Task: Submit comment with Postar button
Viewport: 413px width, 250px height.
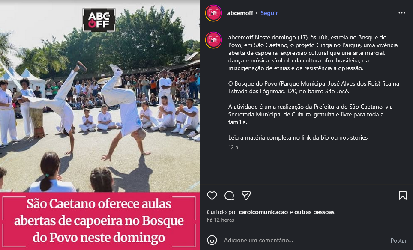Action: 398,241
